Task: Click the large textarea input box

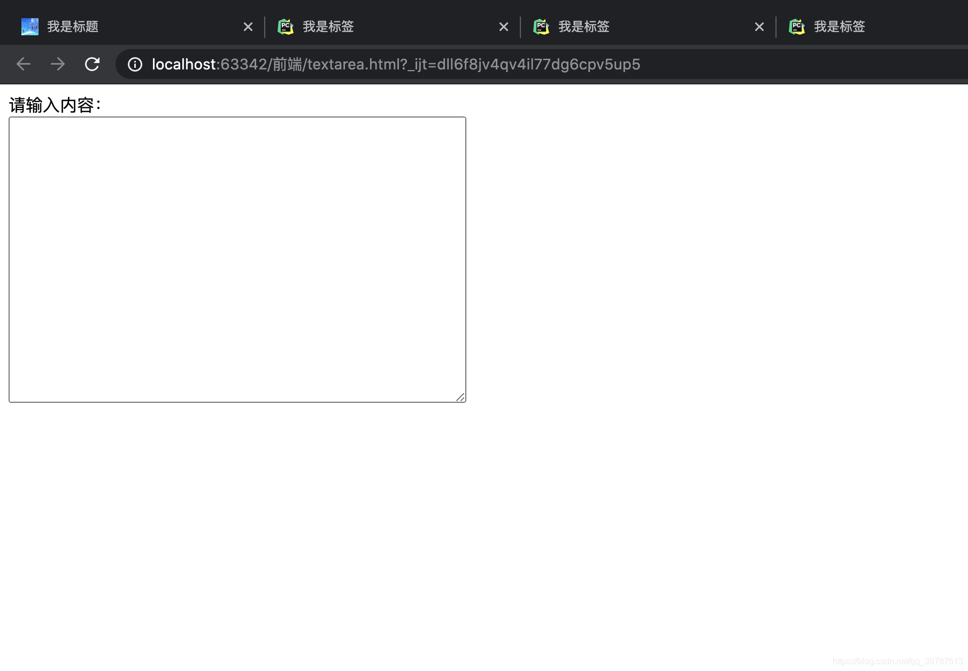Action: pyautogui.click(x=237, y=260)
